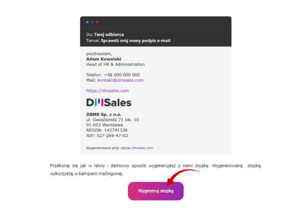Click the purple dot in window header

click(x=92, y=22)
